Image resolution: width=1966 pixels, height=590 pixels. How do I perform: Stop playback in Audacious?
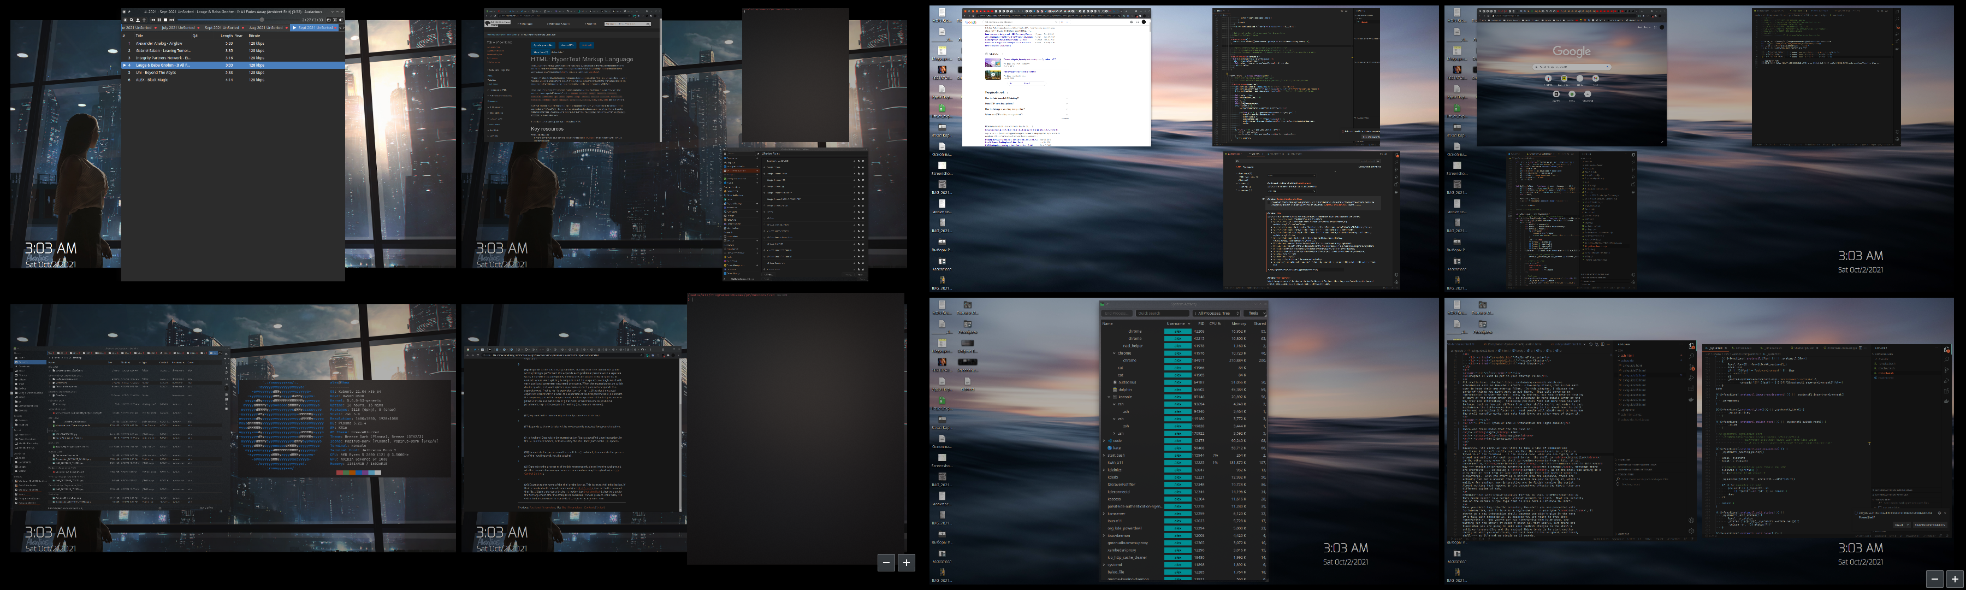165,21
